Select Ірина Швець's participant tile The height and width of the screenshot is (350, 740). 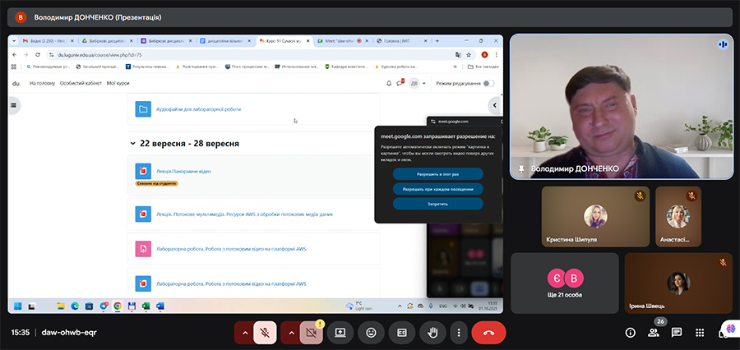678,283
